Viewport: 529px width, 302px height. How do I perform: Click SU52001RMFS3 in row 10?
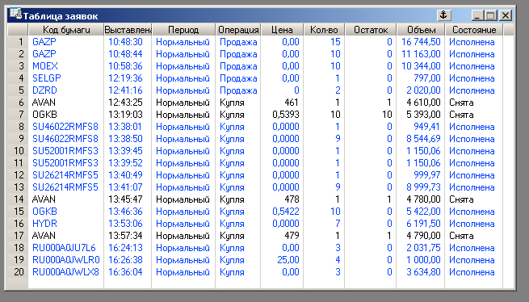(x=66, y=151)
